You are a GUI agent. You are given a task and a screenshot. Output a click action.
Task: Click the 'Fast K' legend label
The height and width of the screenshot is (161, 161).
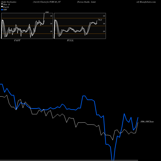click(6, 7)
